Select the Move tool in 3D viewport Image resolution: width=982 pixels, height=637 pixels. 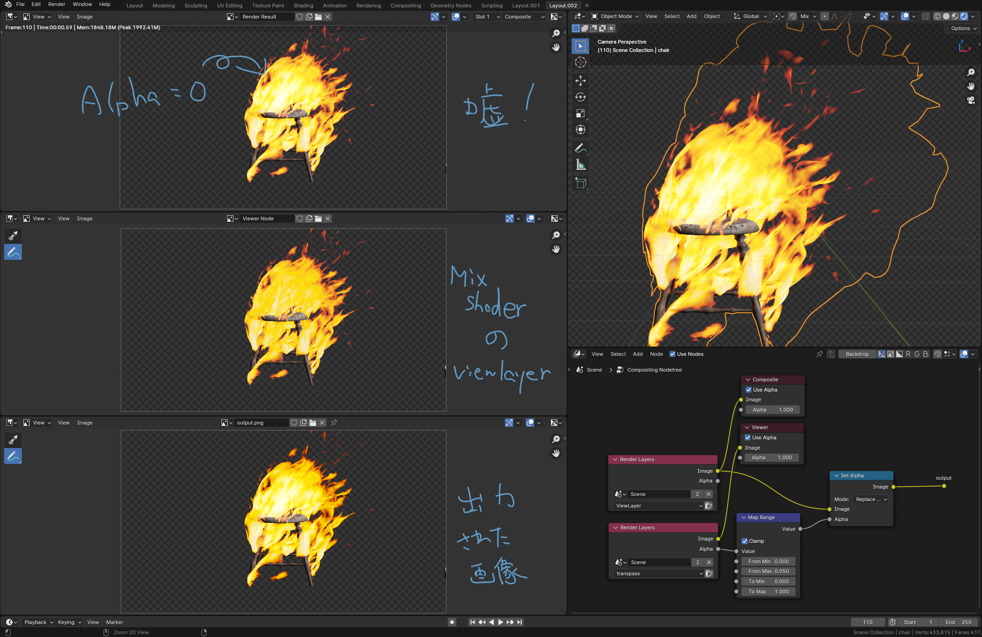[x=580, y=81]
